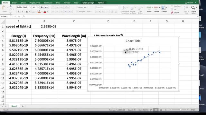Switch to Page Layout view status bar icon
The width and height of the screenshot is (206, 115).
point(161,110)
